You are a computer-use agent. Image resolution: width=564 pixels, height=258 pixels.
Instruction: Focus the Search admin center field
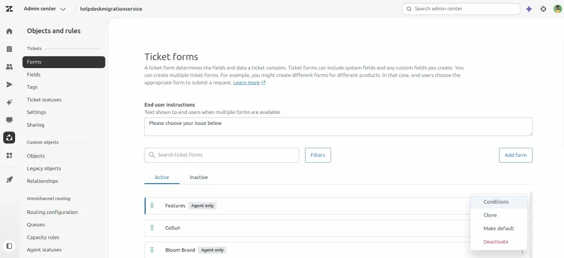pos(461,9)
